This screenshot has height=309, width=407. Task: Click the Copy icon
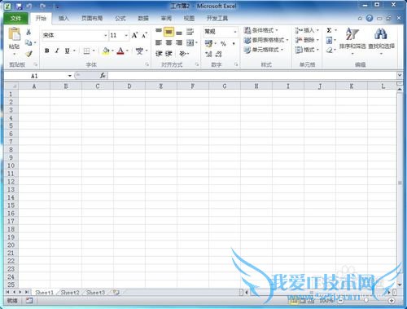(x=28, y=42)
